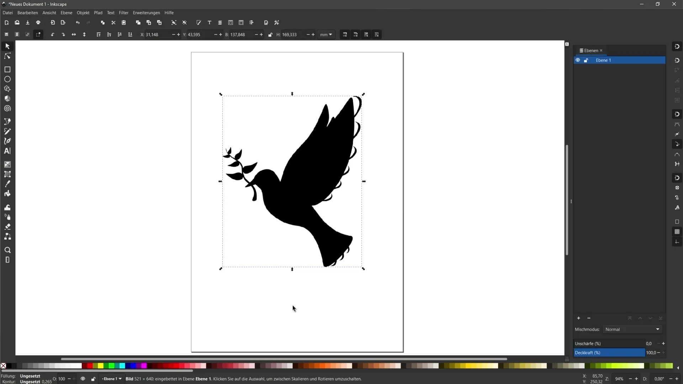This screenshot has width=683, height=384.
Task: Open the Datei menu
Action: 7,13
